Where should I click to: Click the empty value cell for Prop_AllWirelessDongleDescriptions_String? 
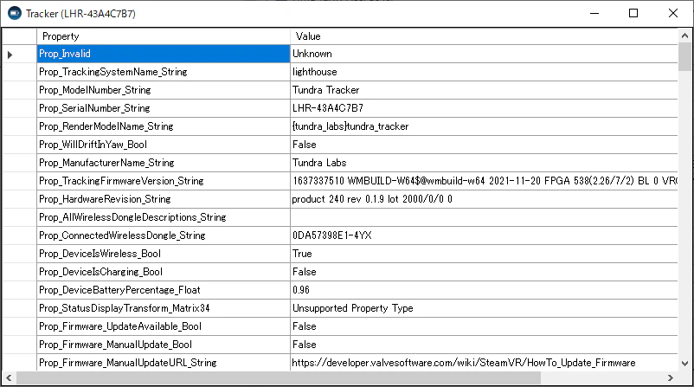click(x=484, y=217)
